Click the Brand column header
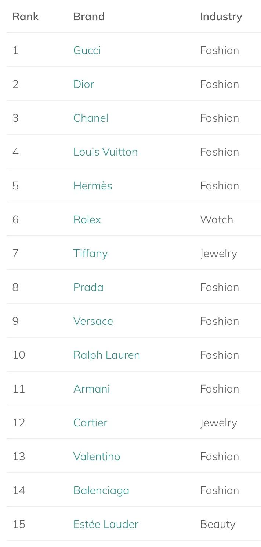Viewport: 261px width, 547px height. [x=89, y=17]
